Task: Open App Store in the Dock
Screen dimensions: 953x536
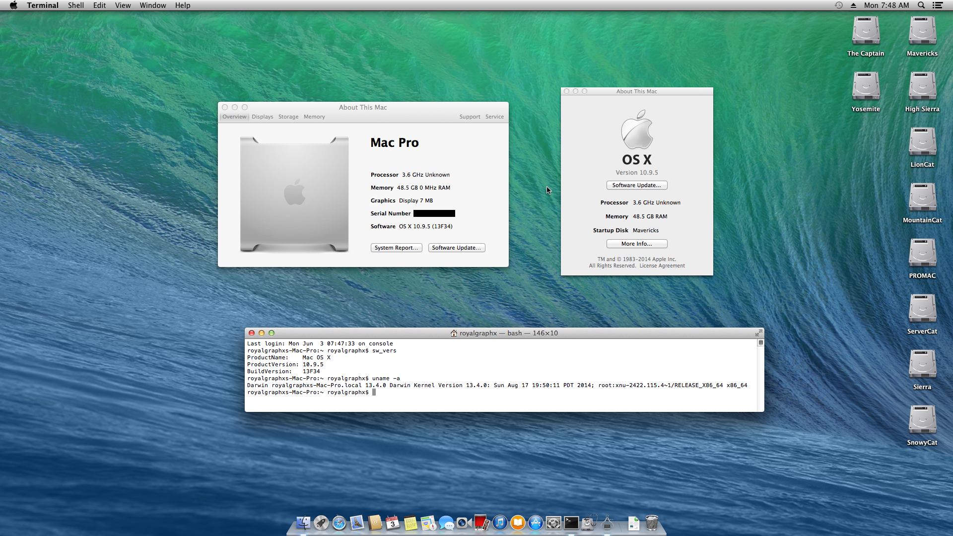Action: [x=536, y=523]
